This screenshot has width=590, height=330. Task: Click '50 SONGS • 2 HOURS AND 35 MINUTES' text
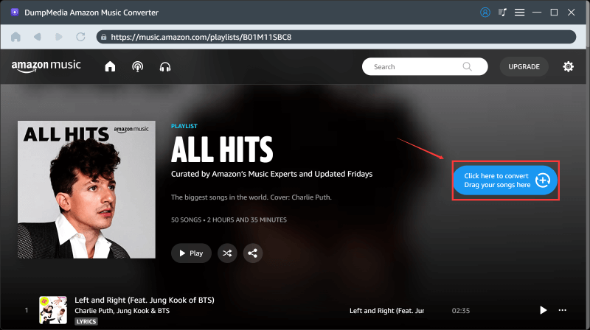pos(229,220)
